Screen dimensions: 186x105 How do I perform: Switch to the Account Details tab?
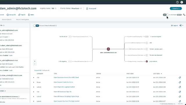[7, 20]
